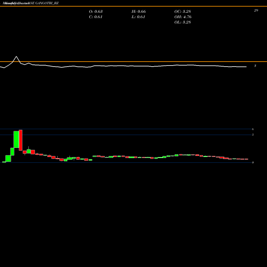The height and width of the screenshot is (267, 267).
Task: Select the OL: 3.28 reading
Action: click(x=183, y=22)
